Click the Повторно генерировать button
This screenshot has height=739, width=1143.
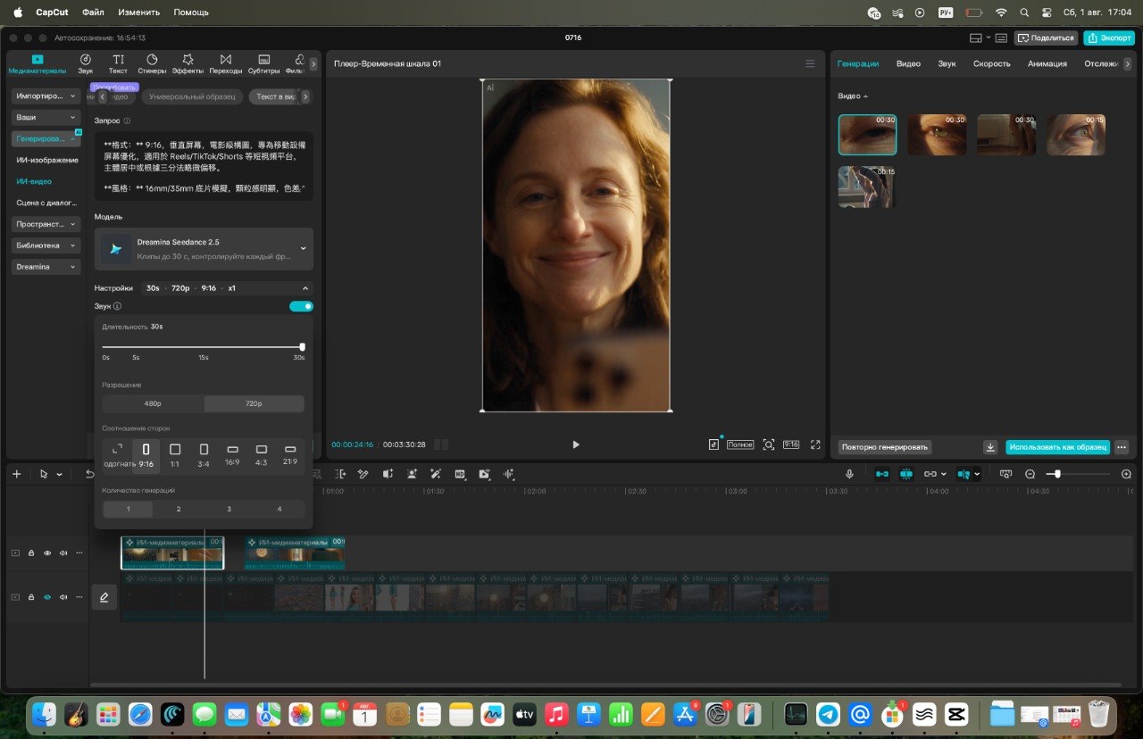[x=885, y=447]
